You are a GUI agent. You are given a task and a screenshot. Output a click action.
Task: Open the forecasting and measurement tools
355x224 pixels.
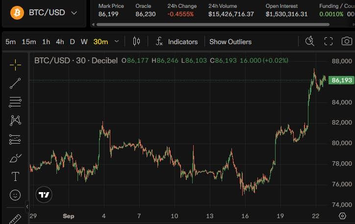pos(15,139)
